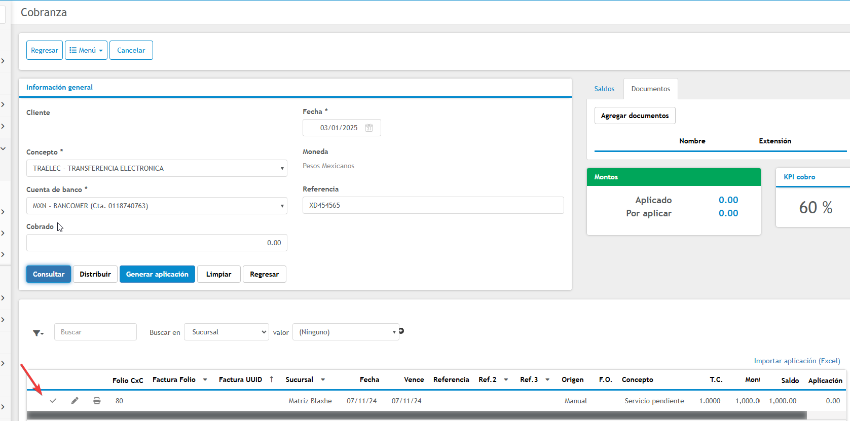Click Generar aplicación button
Screen dimensions: 850x421
click(157, 274)
